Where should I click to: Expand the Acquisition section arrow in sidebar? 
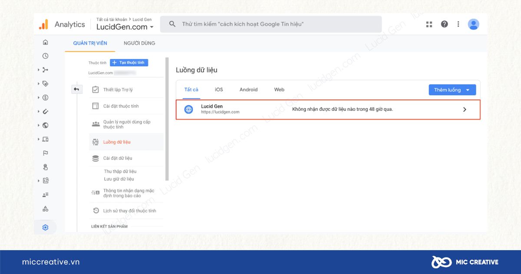tap(39, 70)
